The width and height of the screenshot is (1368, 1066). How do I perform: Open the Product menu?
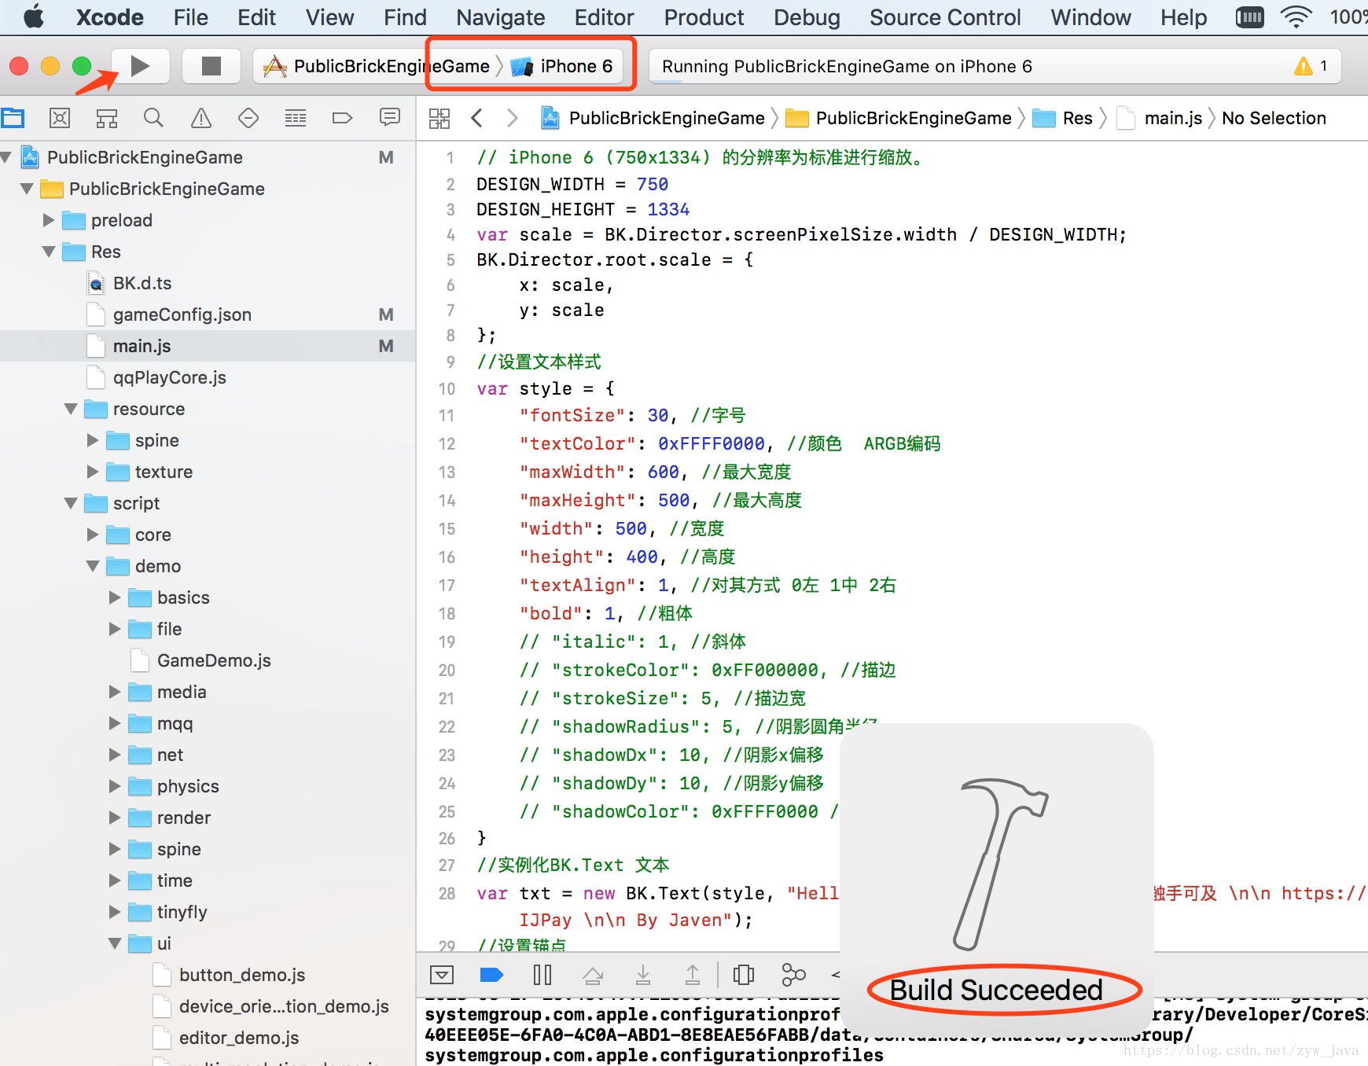[704, 17]
